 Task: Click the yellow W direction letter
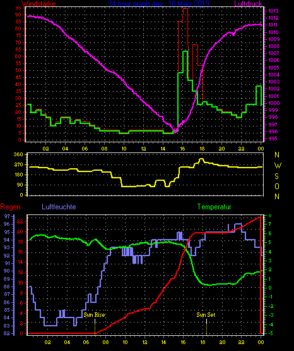click(x=278, y=166)
